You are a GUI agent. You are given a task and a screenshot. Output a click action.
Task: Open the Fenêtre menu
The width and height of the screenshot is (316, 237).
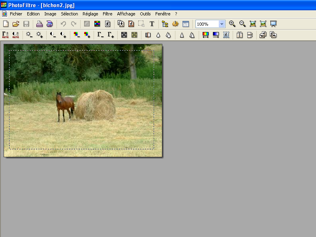pos(163,14)
